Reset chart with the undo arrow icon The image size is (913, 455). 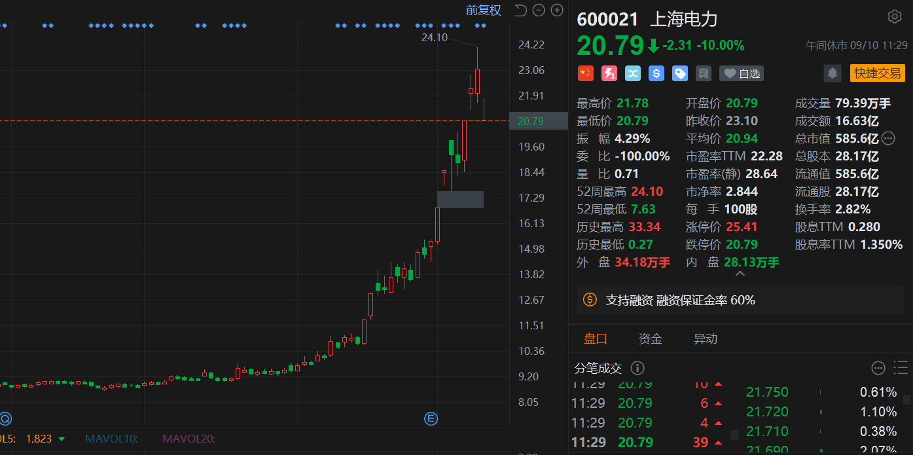tap(520, 10)
